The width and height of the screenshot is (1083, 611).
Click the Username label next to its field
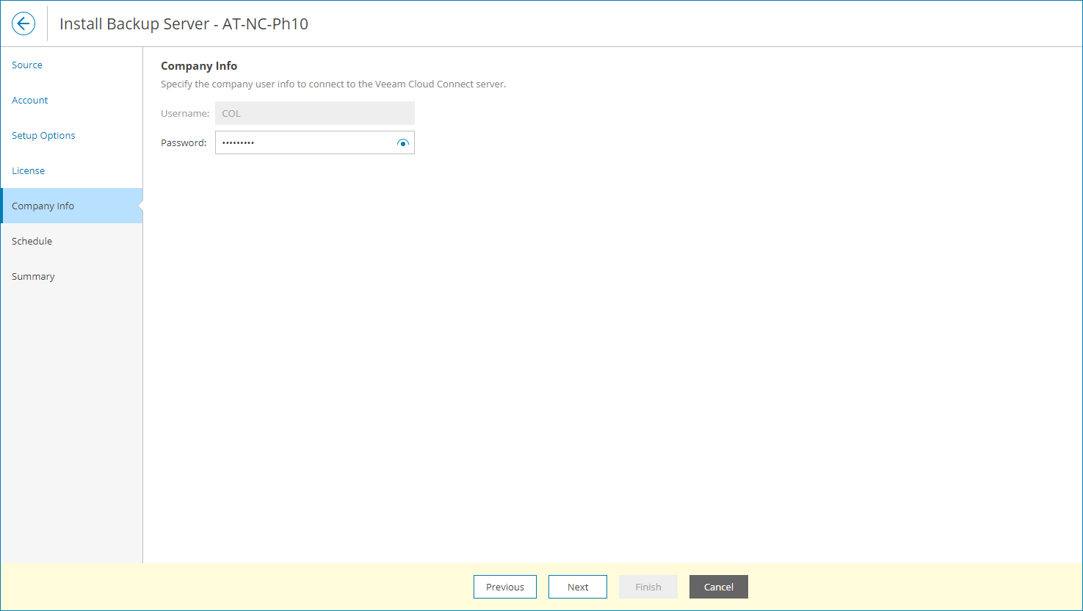pyautogui.click(x=184, y=113)
